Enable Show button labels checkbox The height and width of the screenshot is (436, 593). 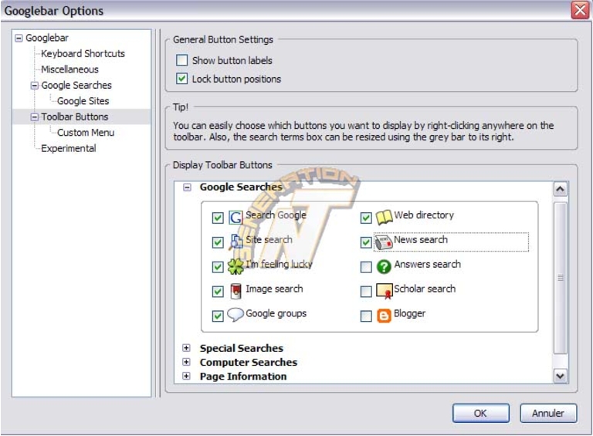click(182, 60)
